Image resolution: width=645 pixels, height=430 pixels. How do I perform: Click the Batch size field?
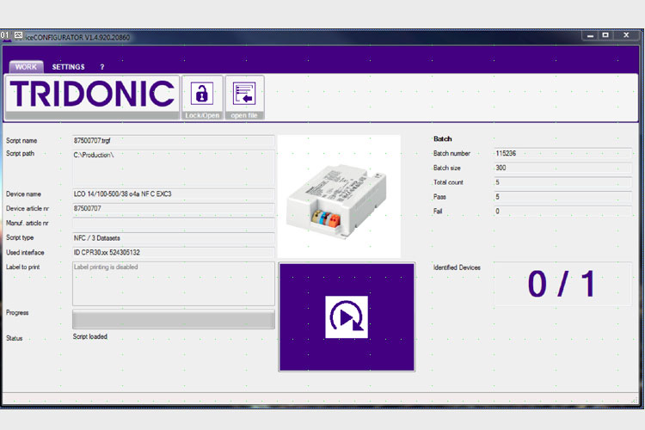pos(562,168)
